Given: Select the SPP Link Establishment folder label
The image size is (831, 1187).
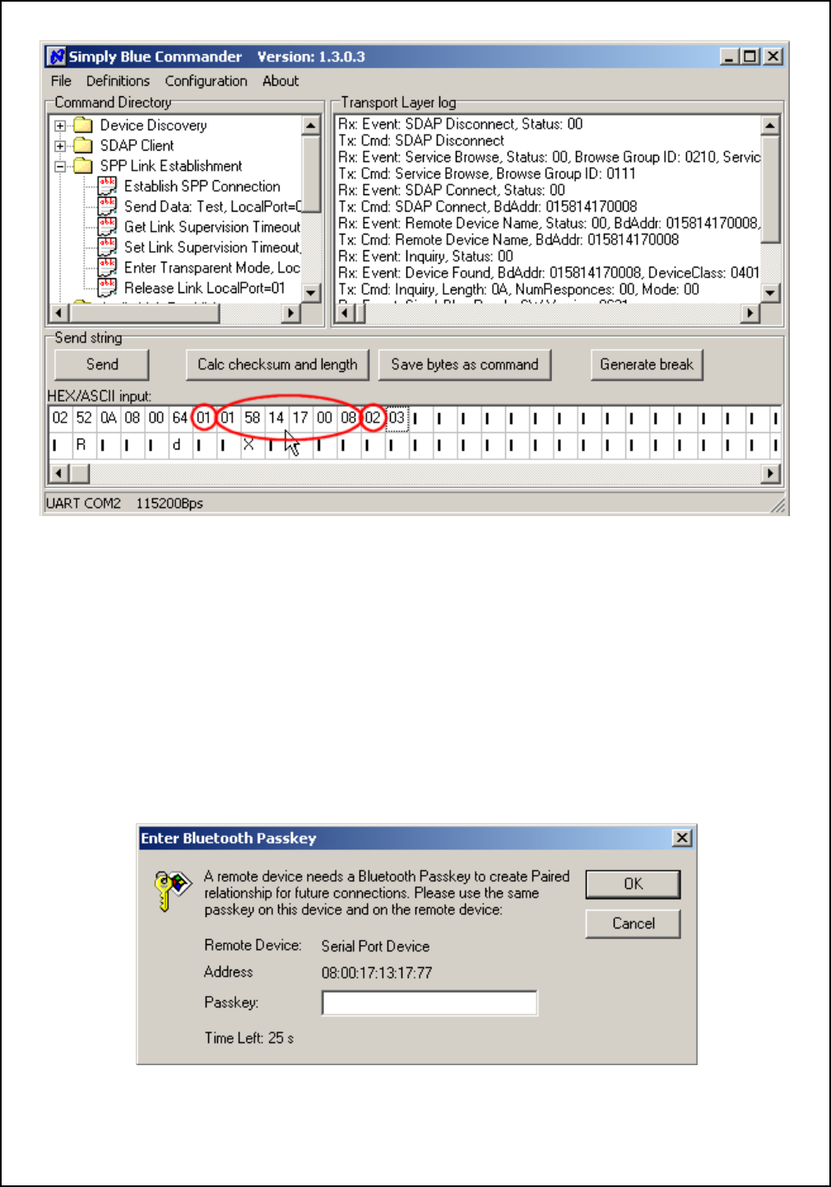Looking at the screenshot, I should [171, 166].
